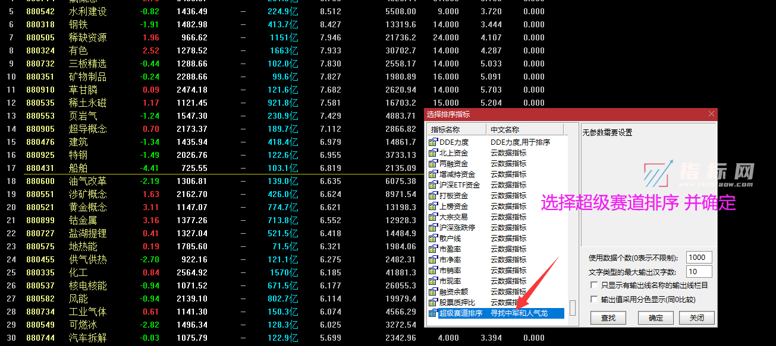Viewport: 776px width, 346px height.
Task: Click 有色 sector name
Action: click(78, 50)
